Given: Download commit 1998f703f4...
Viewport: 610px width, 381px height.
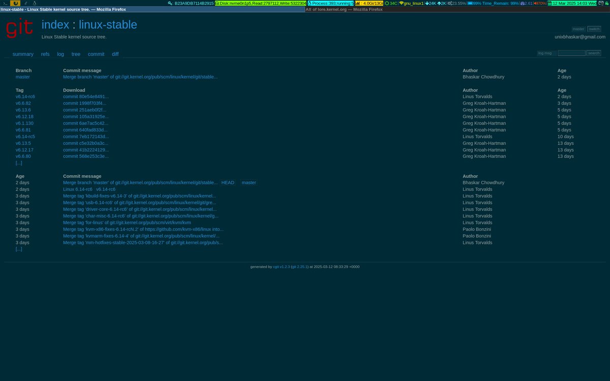Looking at the screenshot, I should tap(85, 103).
